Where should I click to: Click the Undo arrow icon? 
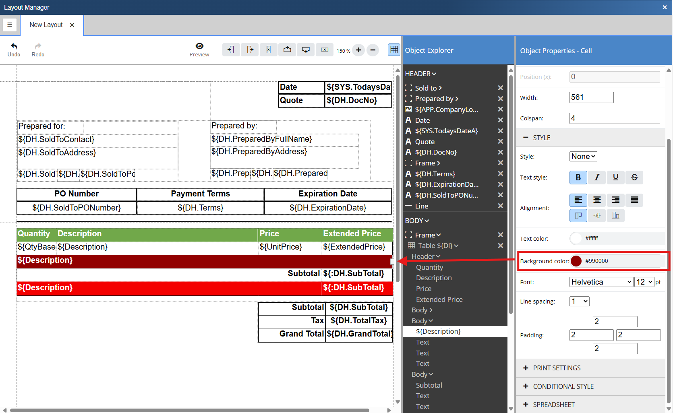14,46
